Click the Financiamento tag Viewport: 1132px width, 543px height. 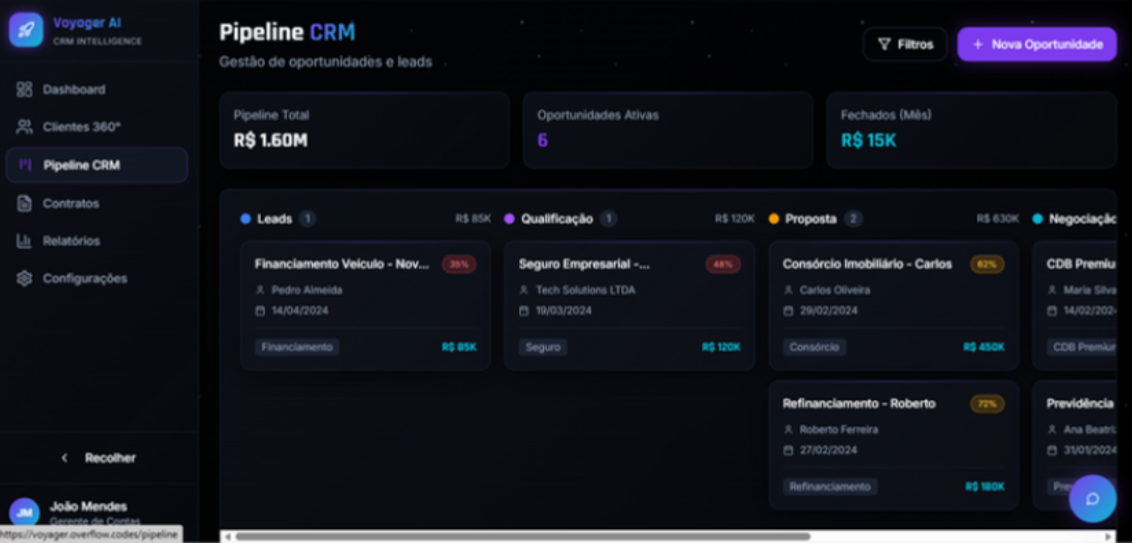pos(297,347)
